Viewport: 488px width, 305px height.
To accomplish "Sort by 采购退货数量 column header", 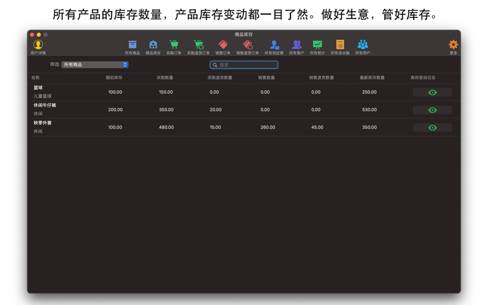I will (x=220, y=77).
